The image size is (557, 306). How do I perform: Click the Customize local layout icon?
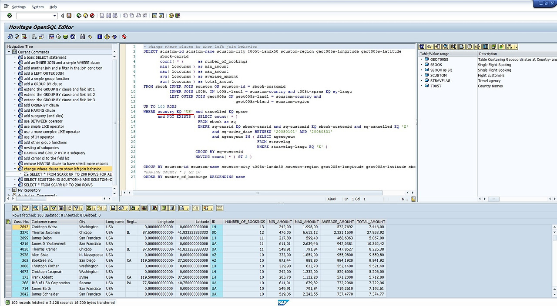178,16
